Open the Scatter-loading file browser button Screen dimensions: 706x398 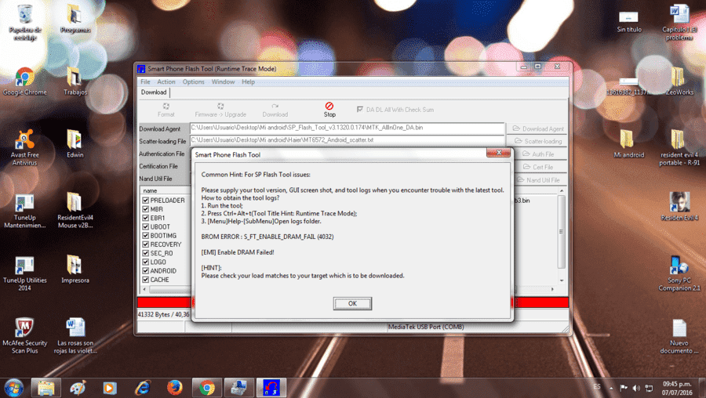point(537,141)
